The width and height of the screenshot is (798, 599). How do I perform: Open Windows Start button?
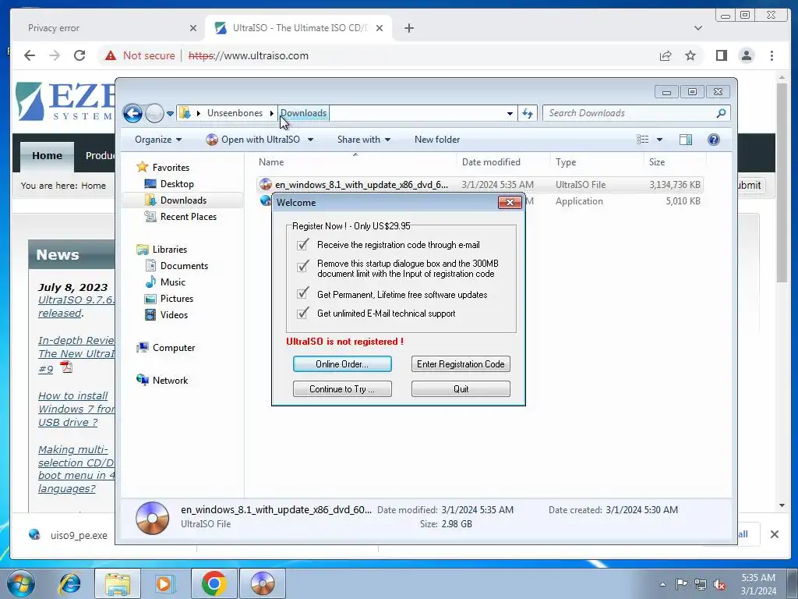click(x=21, y=583)
